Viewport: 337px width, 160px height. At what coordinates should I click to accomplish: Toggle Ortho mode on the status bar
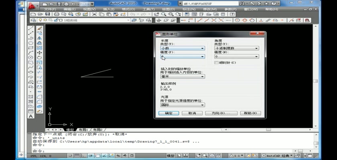[x=84, y=156]
